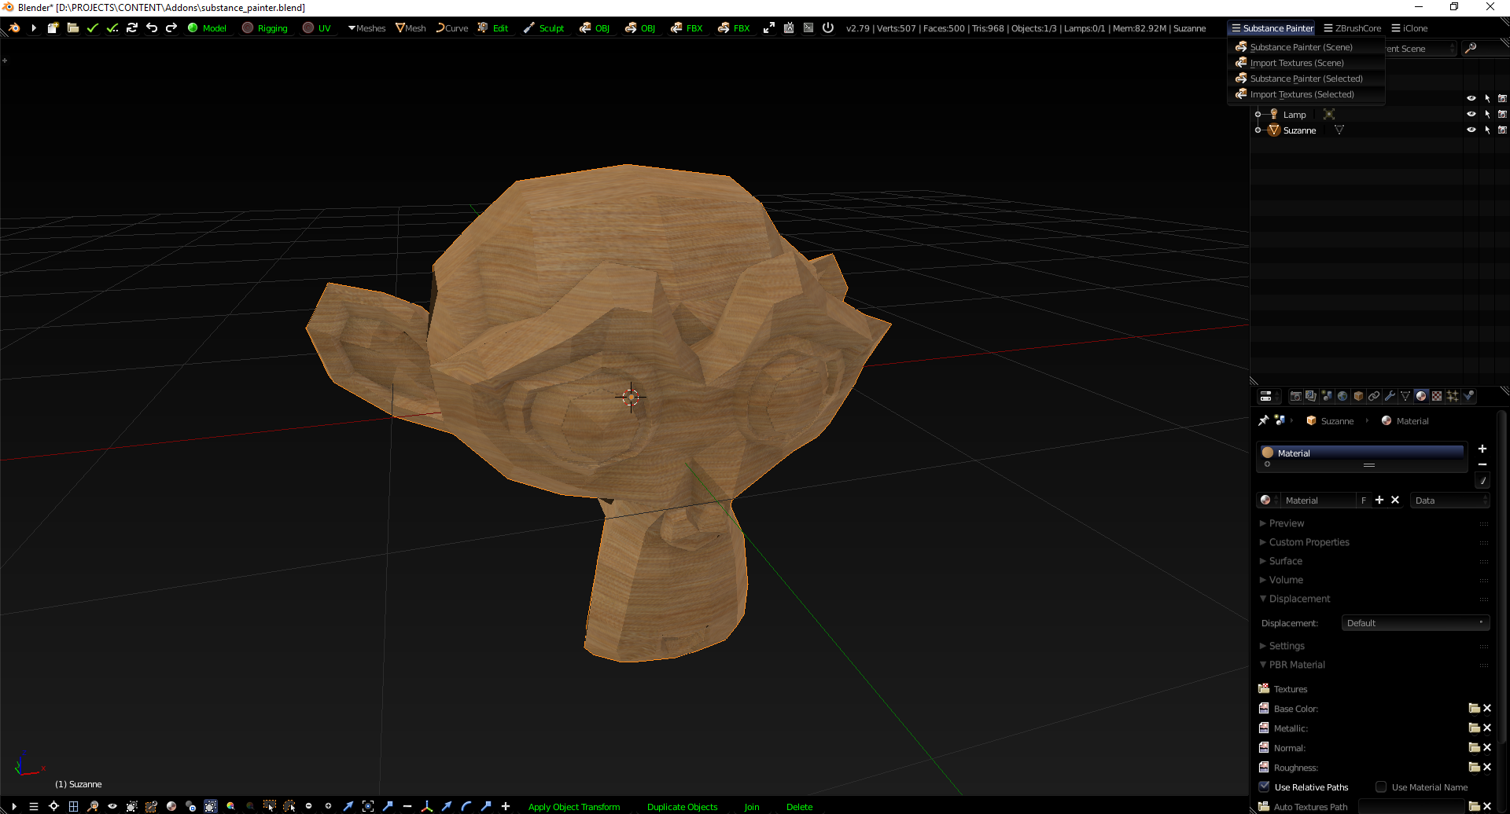Open the Displacement Default dropdown
Image resolution: width=1510 pixels, height=814 pixels.
(x=1415, y=623)
